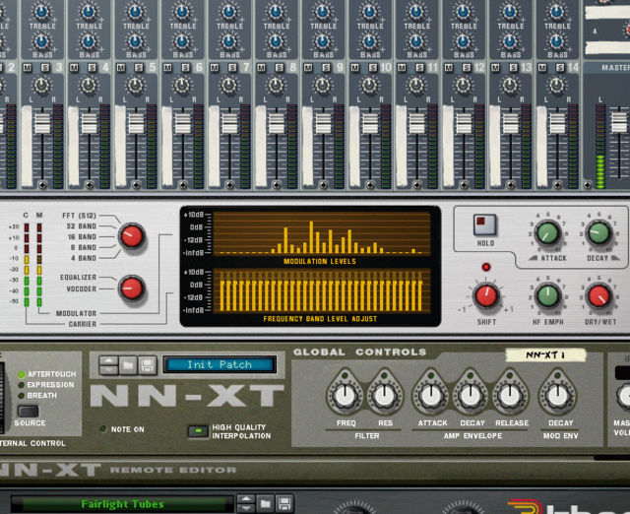Image resolution: width=630 pixels, height=514 pixels.
Task: Click channel 12 pan knob
Action: [463, 86]
